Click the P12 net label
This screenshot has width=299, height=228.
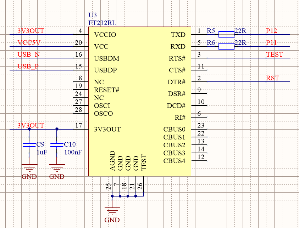[271, 31]
